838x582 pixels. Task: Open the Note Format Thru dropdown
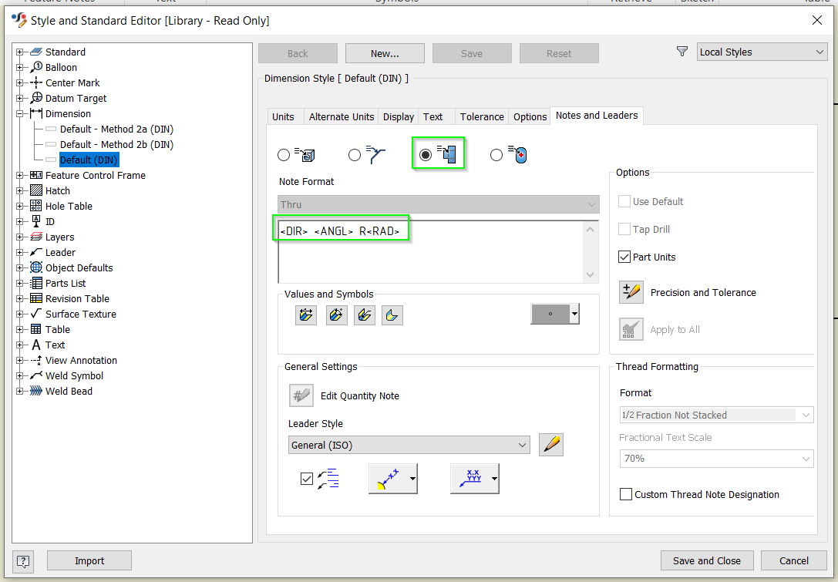pos(438,204)
